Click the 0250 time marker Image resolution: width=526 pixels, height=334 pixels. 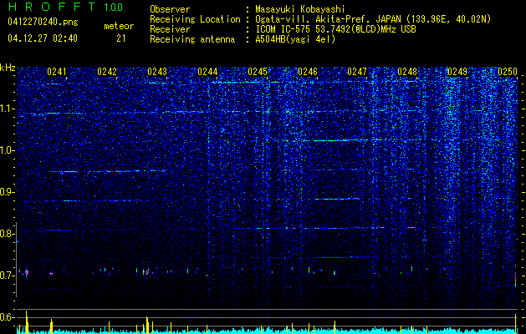pyautogui.click(x=508, y=72)
